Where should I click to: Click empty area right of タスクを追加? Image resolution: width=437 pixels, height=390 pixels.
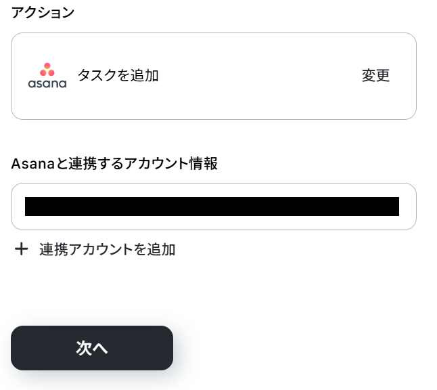[257, 76]
